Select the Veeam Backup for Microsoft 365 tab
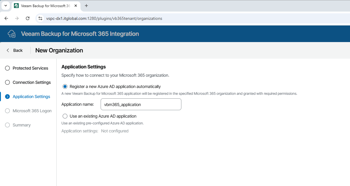The width and height of the screenshot is (350, 186). [45, 6]
